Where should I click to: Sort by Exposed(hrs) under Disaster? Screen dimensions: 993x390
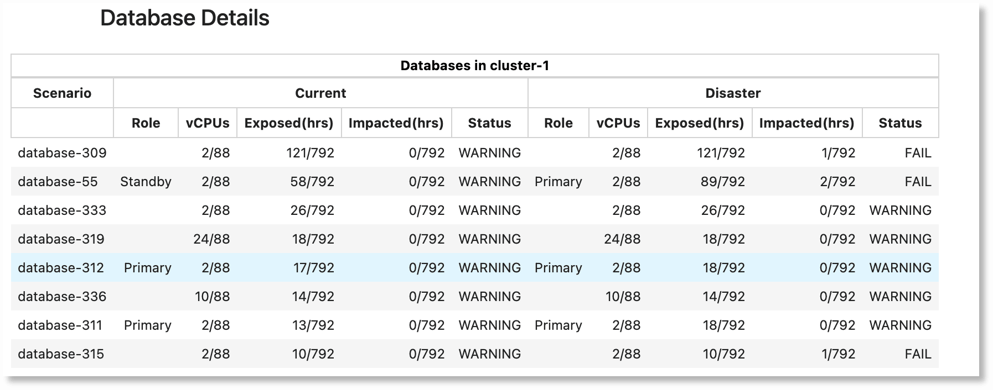tap(699, 123)
